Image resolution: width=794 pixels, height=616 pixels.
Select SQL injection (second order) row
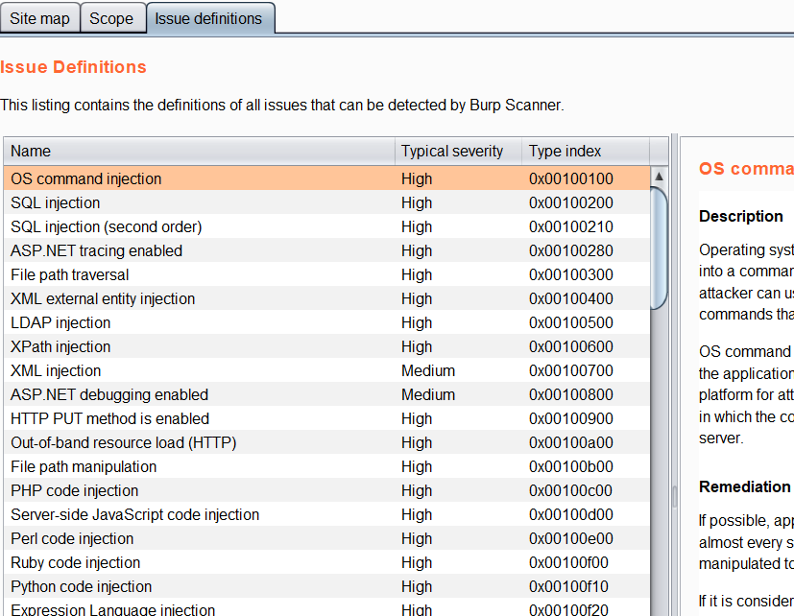[x=326, y=226]
